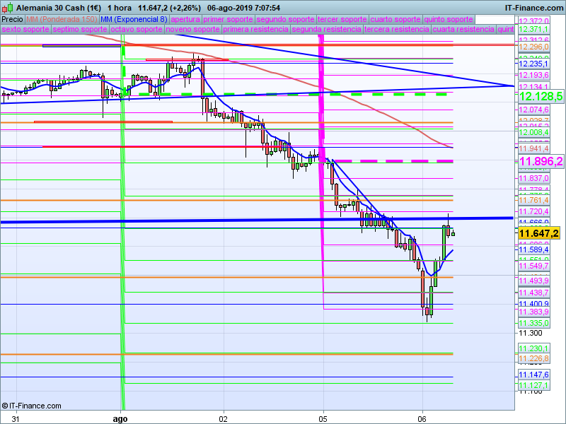Click the candlestick chart icon beside the title
566x424 pixels.
coord(7,7)
